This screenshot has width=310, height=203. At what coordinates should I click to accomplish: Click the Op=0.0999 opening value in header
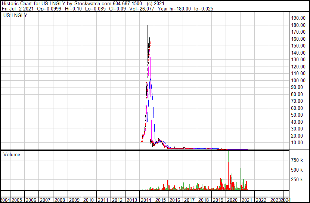click(49, 9)
